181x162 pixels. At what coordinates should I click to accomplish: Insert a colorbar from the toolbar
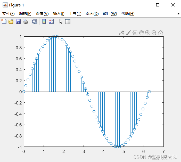[x=44, y=22]
